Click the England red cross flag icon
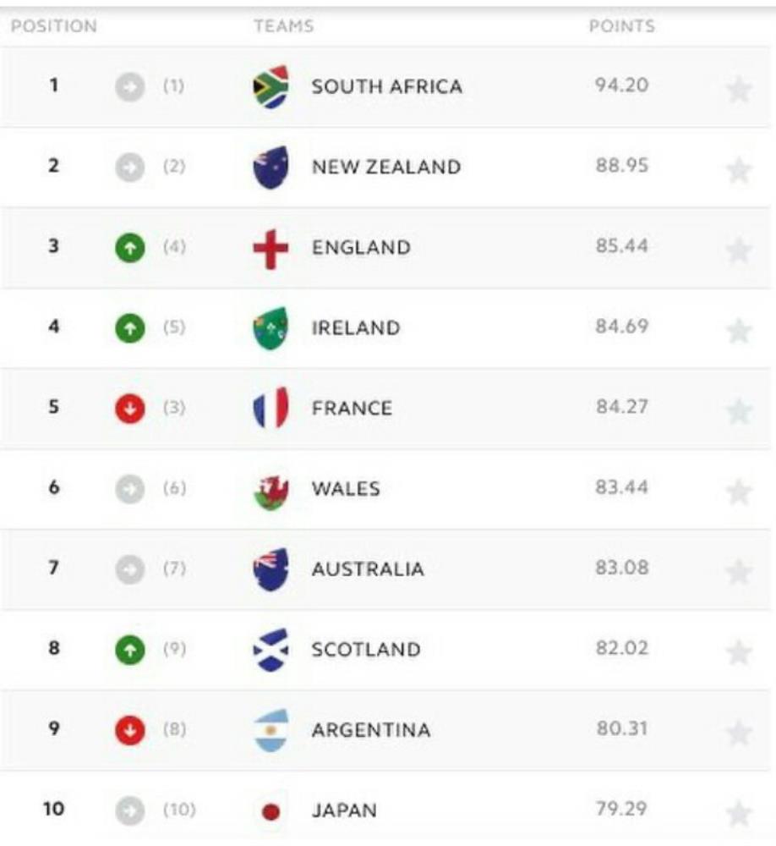 pyautogui.click(x=271, y=249)
